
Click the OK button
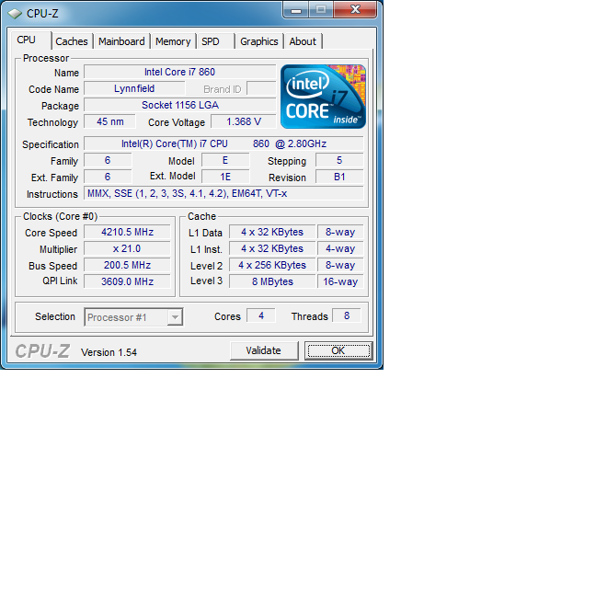pyautogui.click(x=338, y=350)
